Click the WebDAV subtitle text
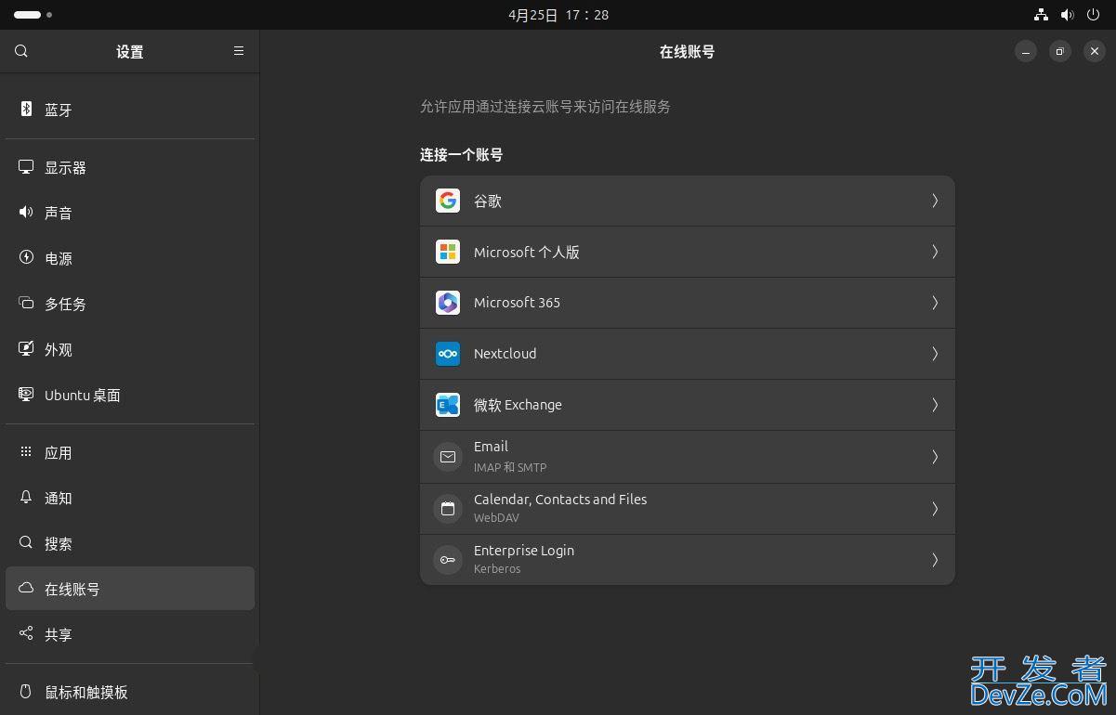Screen dimensions: 1116x715 tap(496, 518)
